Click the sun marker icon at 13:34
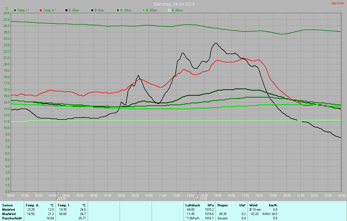The height and width of the screenshot is (221, 347). 198,198
